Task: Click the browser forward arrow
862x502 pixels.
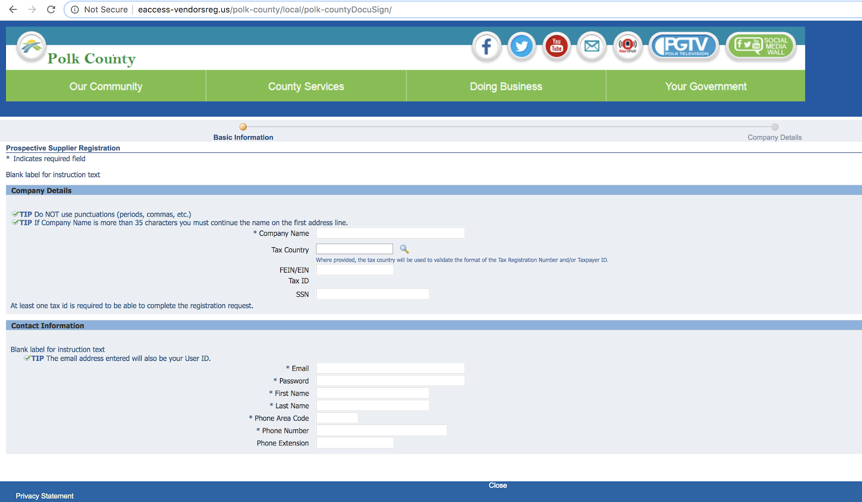Action: pyautogui.click(x=32, y=10)
